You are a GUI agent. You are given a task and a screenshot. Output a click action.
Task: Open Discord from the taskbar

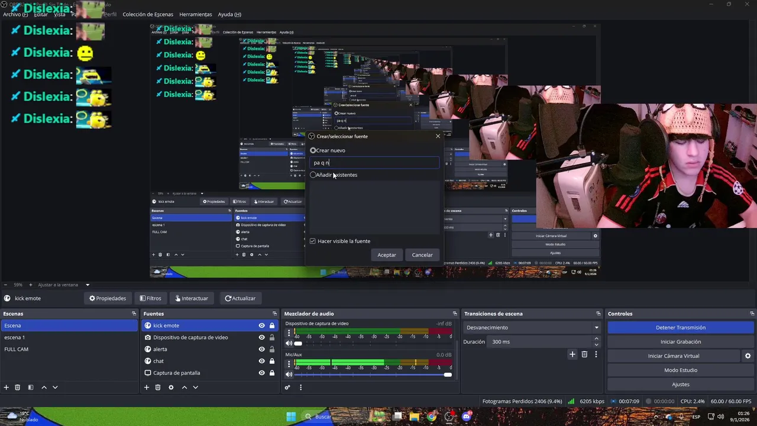(x=467, y=417)
